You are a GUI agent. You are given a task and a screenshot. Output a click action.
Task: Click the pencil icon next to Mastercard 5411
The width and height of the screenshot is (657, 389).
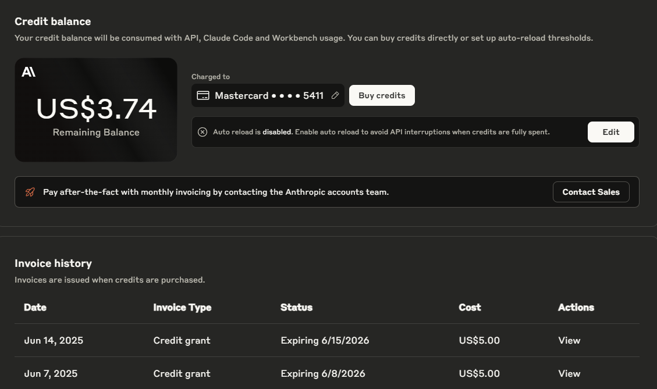coord(335,95)
